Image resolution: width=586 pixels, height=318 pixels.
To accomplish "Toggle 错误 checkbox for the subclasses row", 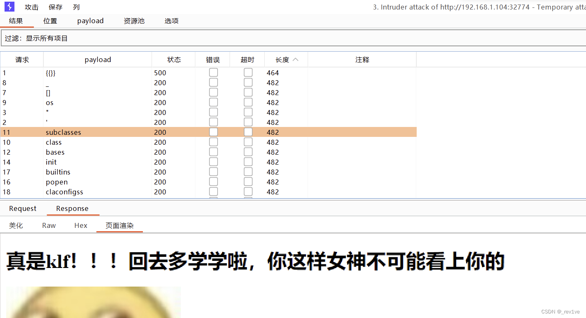I will [214, 132].
